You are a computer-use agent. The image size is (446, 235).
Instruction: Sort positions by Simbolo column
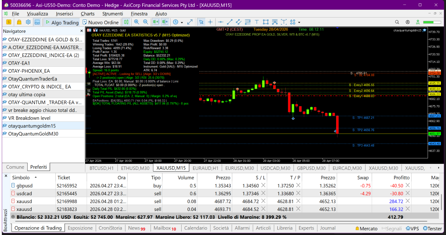click(21, 177)
